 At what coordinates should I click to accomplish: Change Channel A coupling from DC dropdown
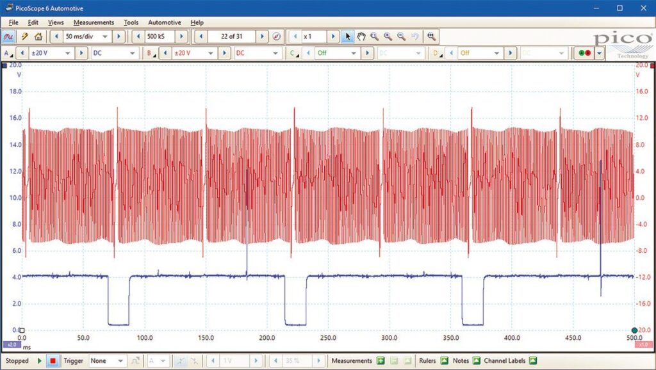click(113, 53)
